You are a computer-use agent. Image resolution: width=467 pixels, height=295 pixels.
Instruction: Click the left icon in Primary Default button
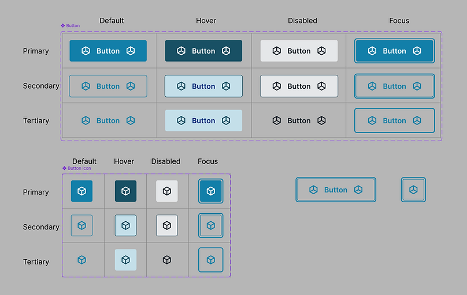(86, 51)
